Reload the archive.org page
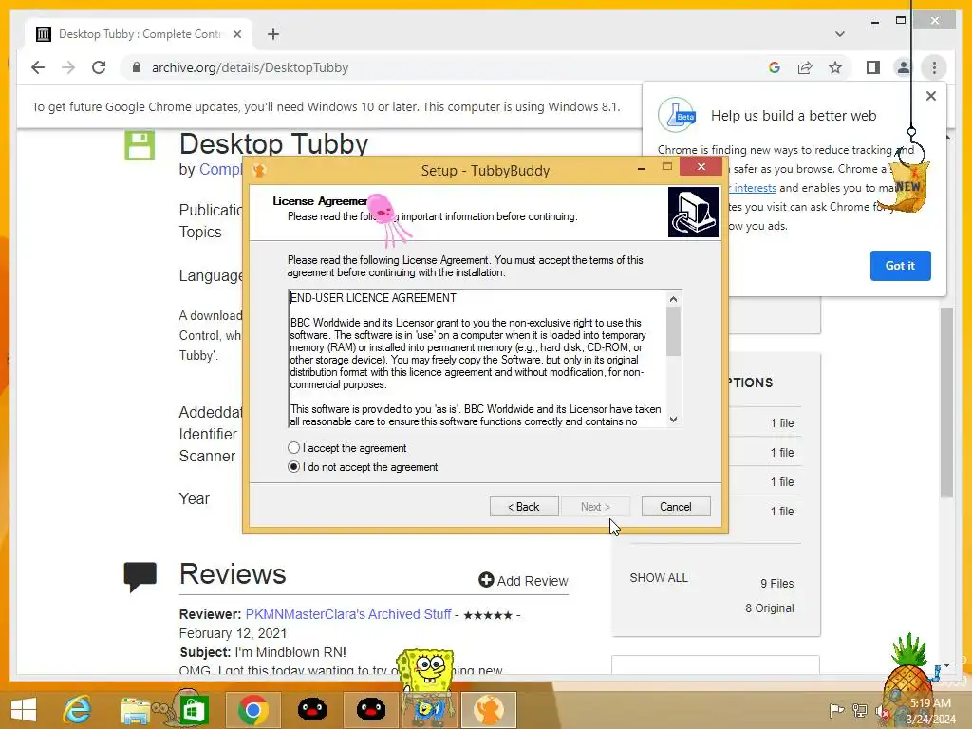This screenshot has width=972, height=729. (x=99, y=67)
